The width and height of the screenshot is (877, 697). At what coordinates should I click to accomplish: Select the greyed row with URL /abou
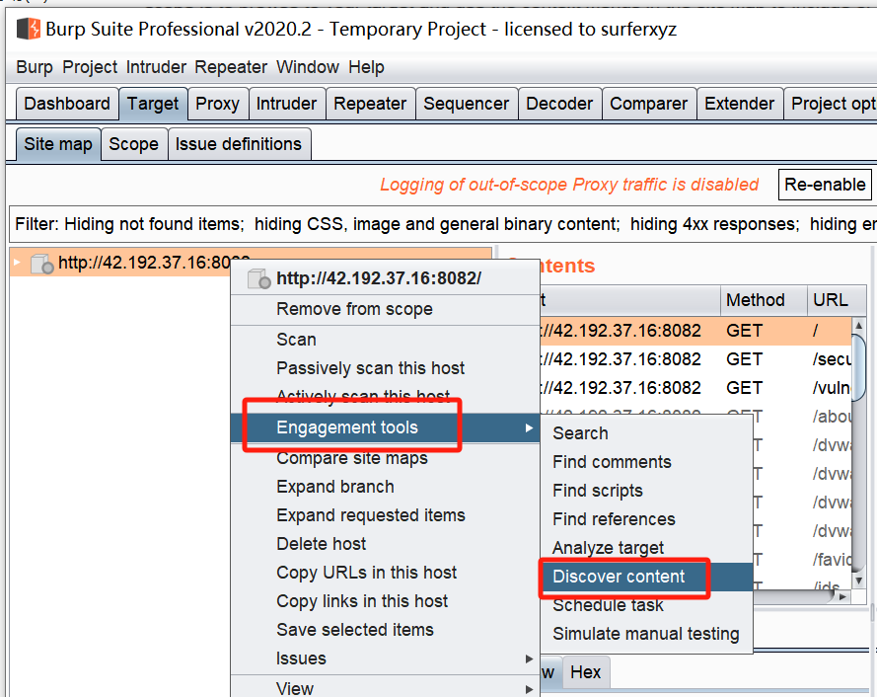[803, 417]
